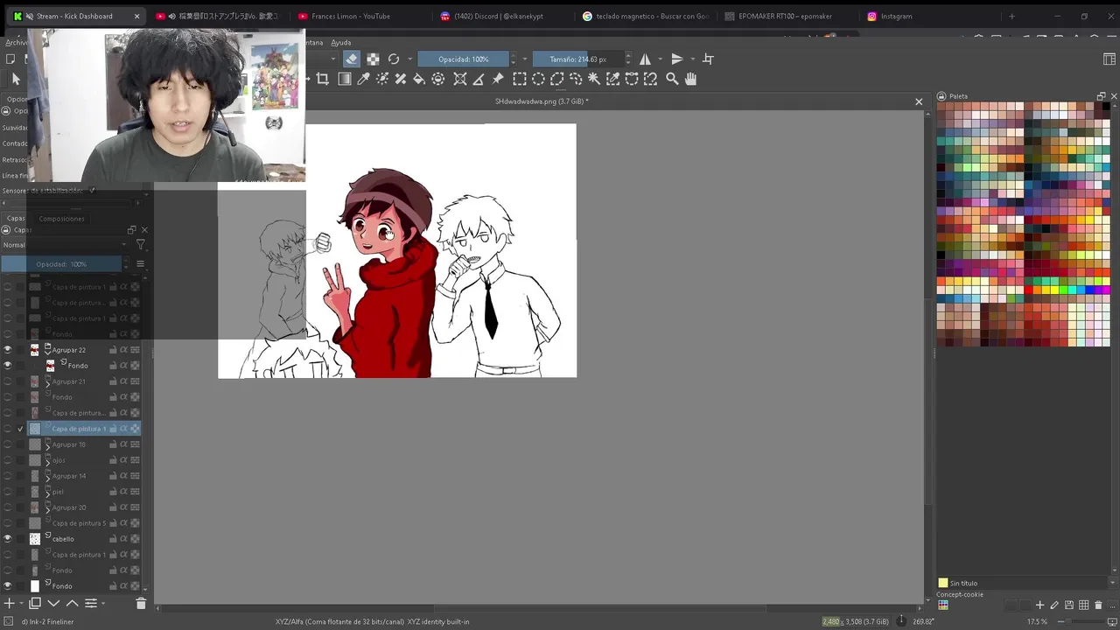Toggle alpha lock on cabello layer
Viewport: 1120px width, 630px height.
135,539
